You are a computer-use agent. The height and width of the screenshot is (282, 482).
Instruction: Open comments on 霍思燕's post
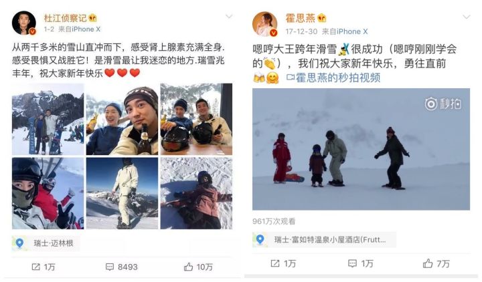click(x=352, y=263)
